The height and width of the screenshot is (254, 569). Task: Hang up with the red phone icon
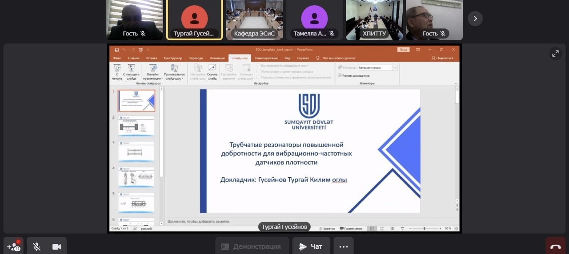coord(555,247)
